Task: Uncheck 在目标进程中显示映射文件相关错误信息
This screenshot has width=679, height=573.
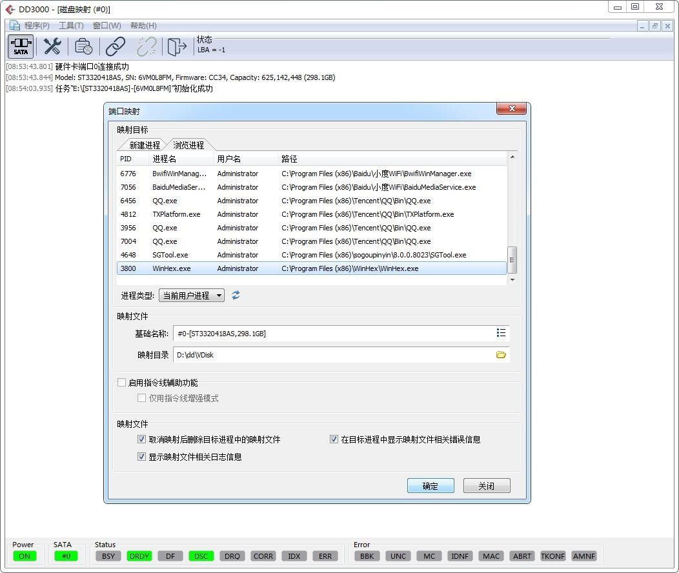Action: 334,439
